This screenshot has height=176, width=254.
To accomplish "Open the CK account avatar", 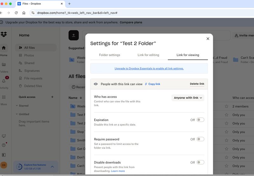I will tap(4, 165).
